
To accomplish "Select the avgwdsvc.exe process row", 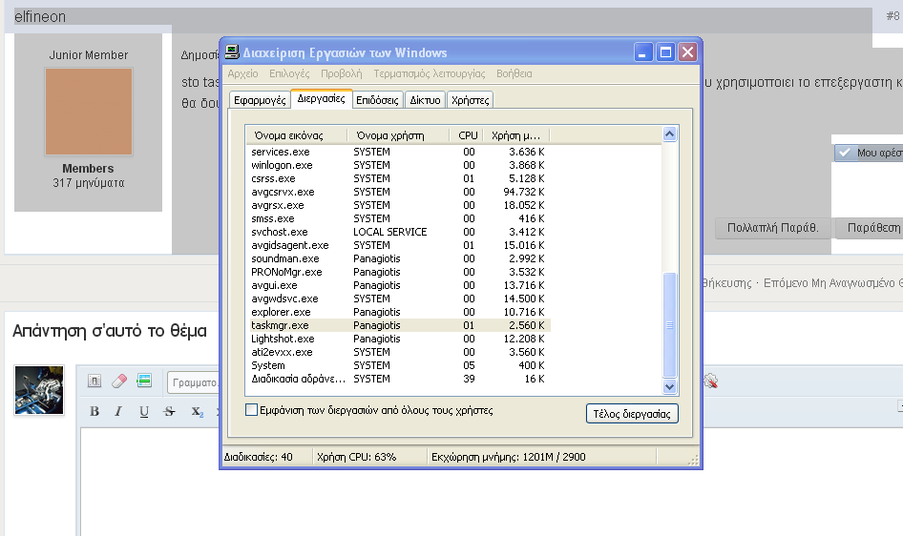I will 398,299.
